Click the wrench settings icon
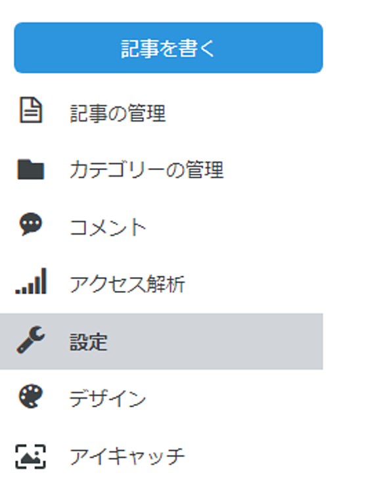The height and width of the screenshot is (488, 385). (x=31, y=340)
